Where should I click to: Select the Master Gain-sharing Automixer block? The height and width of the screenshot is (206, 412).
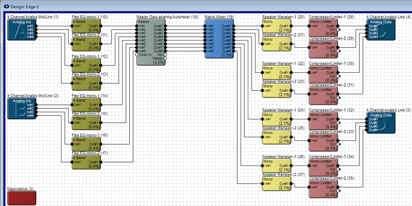click(x=151, y=42)
